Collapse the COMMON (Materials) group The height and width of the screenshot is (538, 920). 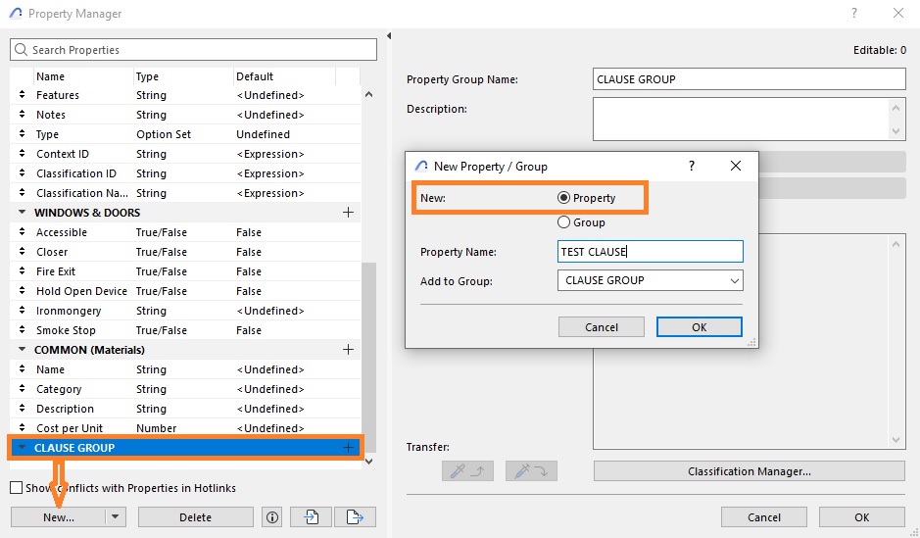click(x=23, y=350)
